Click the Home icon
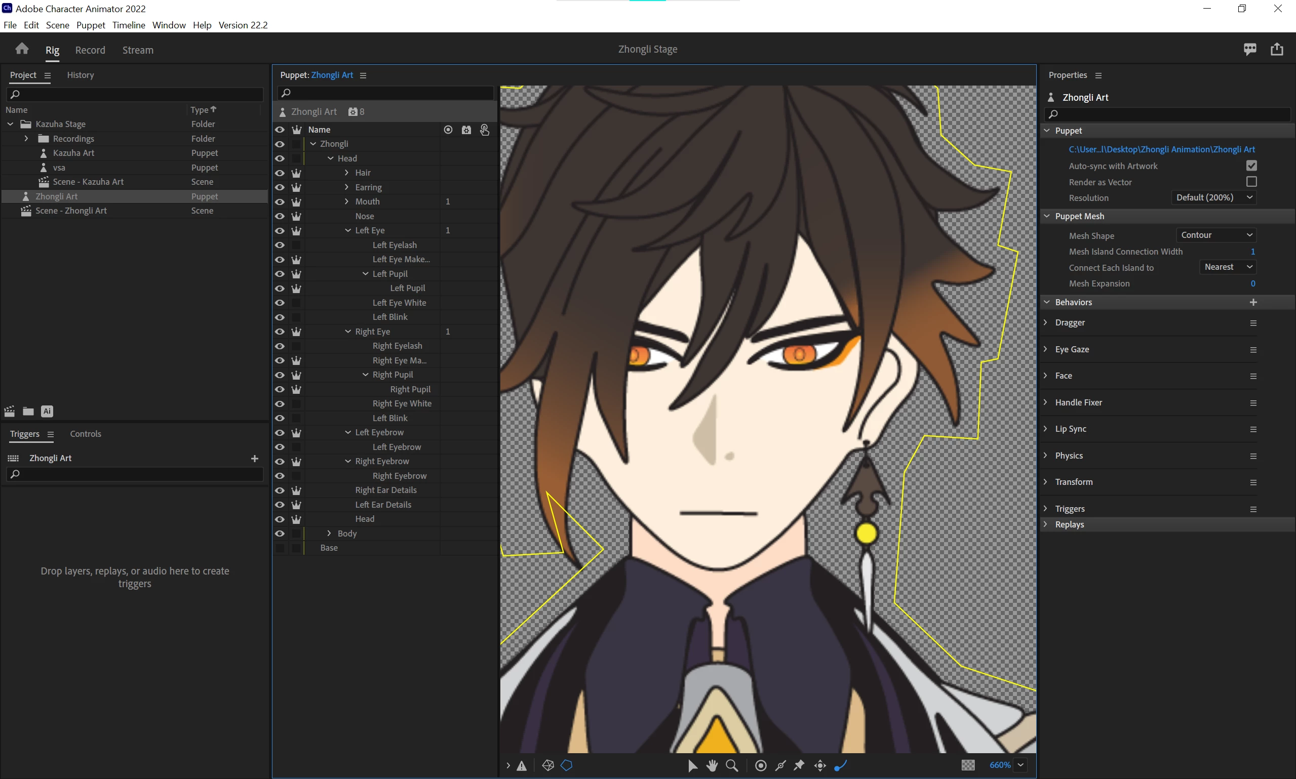 [x=22, y=49]
